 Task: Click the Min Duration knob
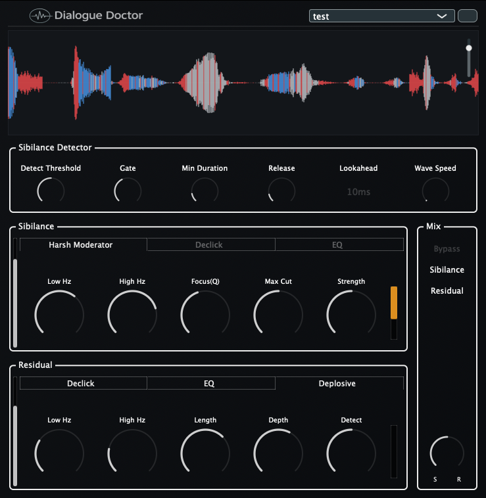pos(205,191)
